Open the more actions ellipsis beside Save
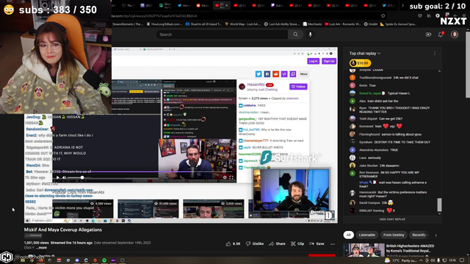The height and width of the screenshot is (264, 470). pyautogui.click(x=333, y=244)
